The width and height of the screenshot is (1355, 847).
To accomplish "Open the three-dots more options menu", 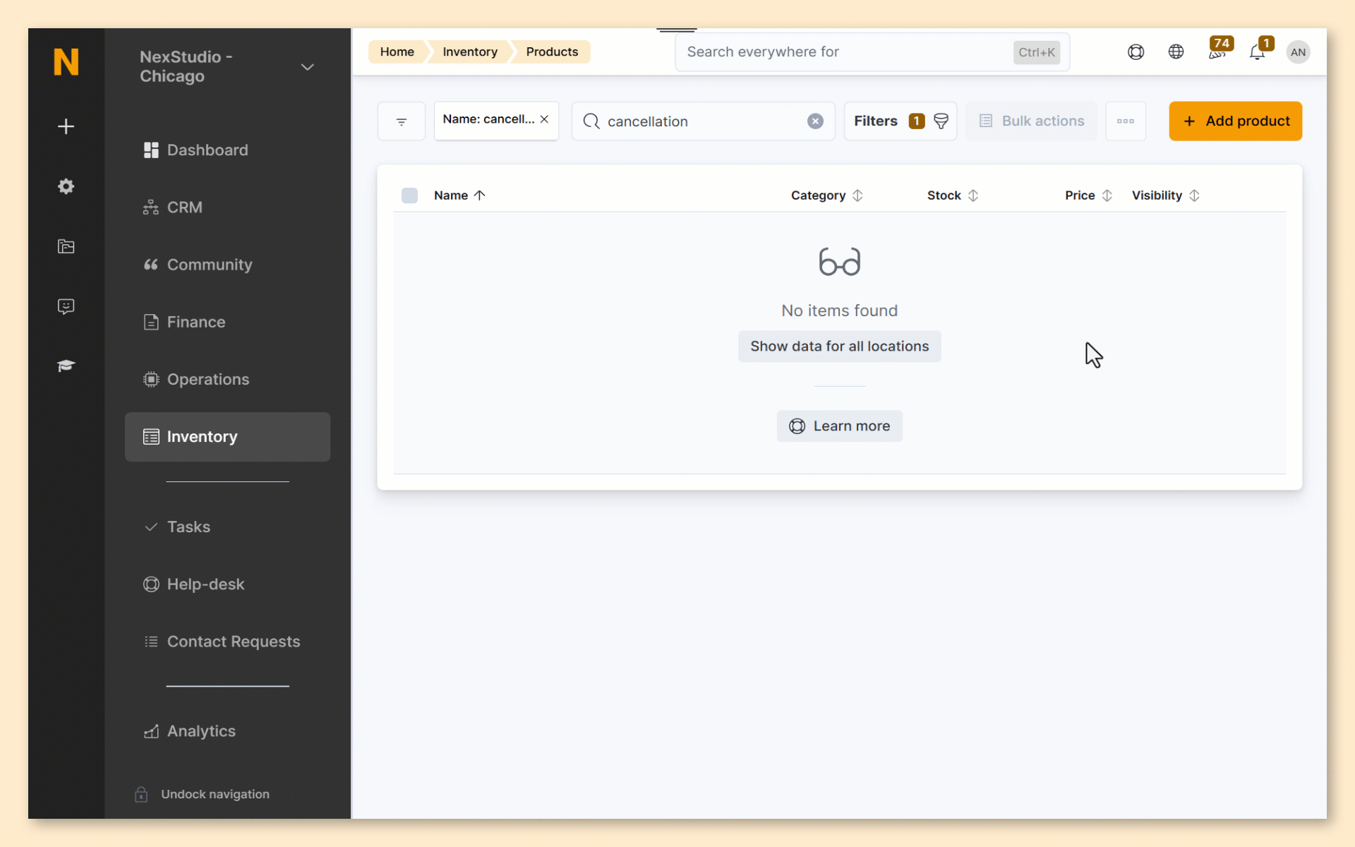I will [x=1126, y=121].
